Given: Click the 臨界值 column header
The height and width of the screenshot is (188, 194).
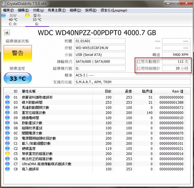Looking at the screenshot, I should (144, 91).
